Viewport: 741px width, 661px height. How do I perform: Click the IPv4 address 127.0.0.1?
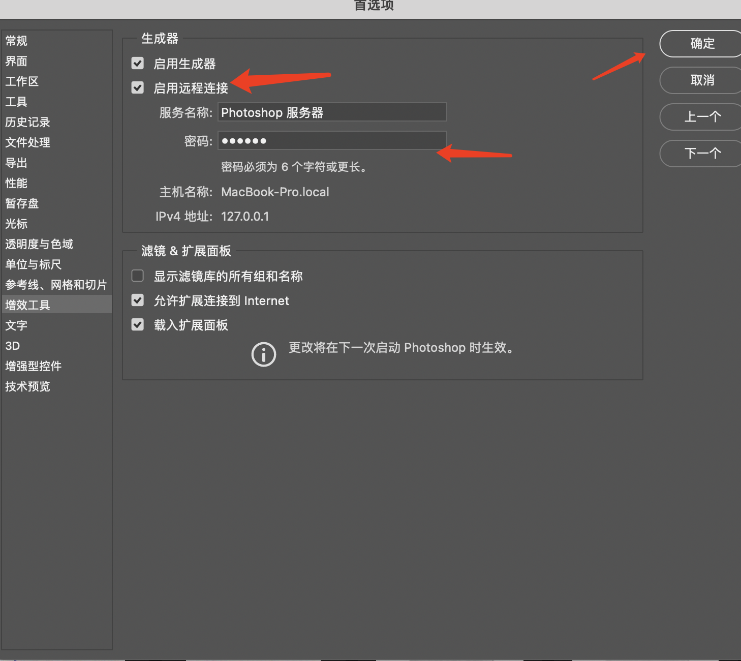[245, 217]
